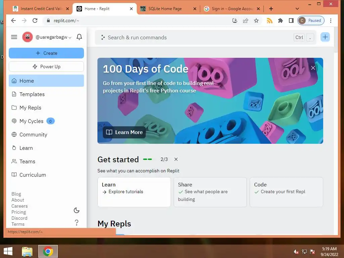Toggle dark theme with moon icon
The image size is (344, 258).
pos(77,210)
